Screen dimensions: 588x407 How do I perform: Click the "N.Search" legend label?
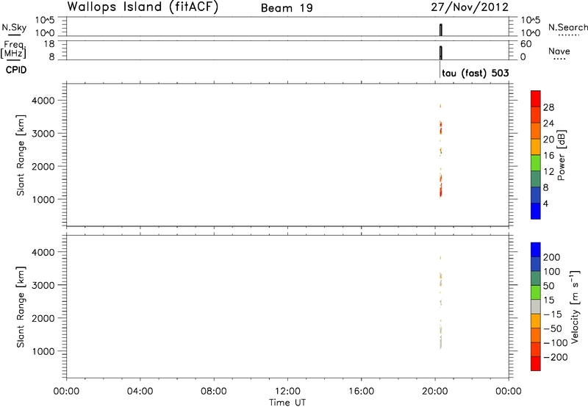coord(567,27)
